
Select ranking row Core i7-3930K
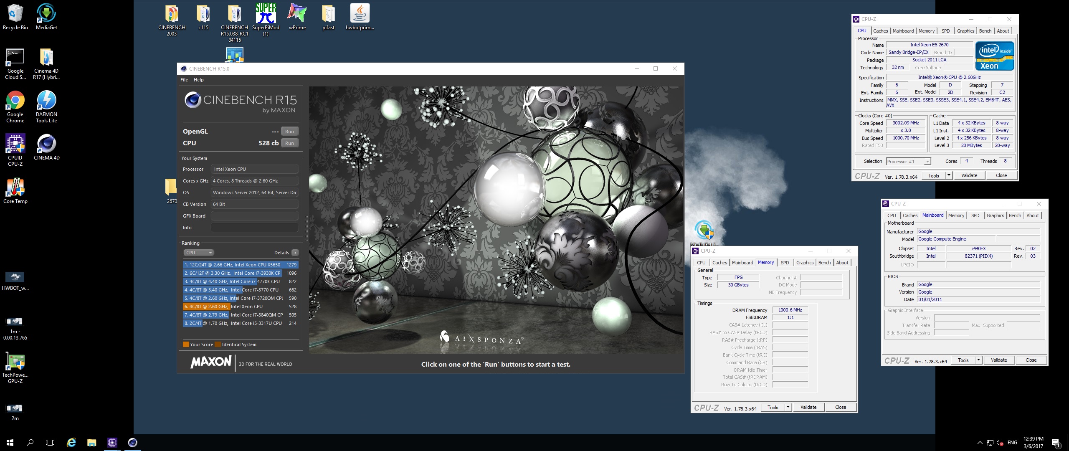[241, 273]
